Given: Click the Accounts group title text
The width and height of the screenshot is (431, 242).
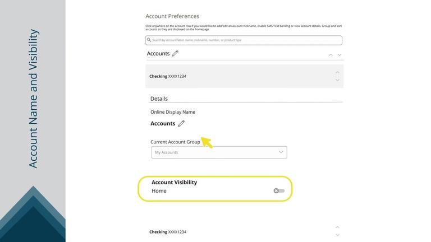Looking at the screenshot, I should click(158, 54).
